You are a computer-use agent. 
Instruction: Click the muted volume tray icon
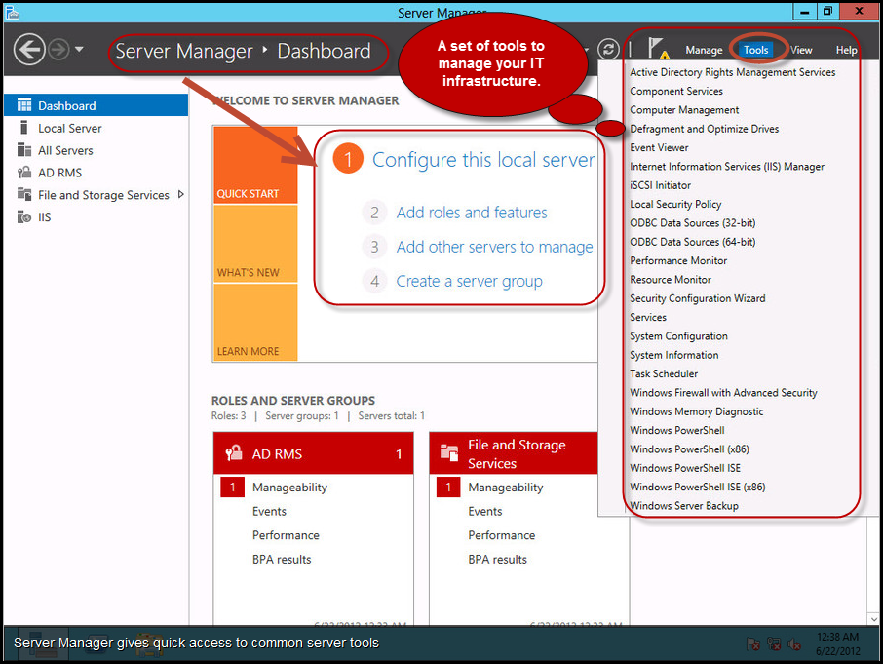click(x=794, y=644)
